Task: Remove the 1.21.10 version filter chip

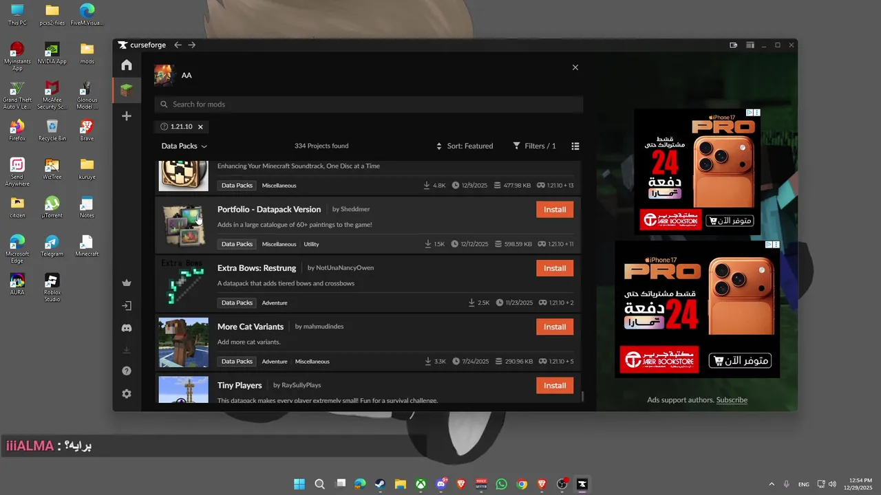Action: (x=200, y=126)
